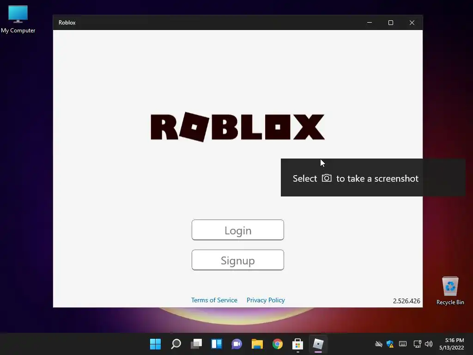Screen dimensions: 473x355
Task: Open taskbar Search magnifier
Action: pyautogui.click(x=176, y=344)
